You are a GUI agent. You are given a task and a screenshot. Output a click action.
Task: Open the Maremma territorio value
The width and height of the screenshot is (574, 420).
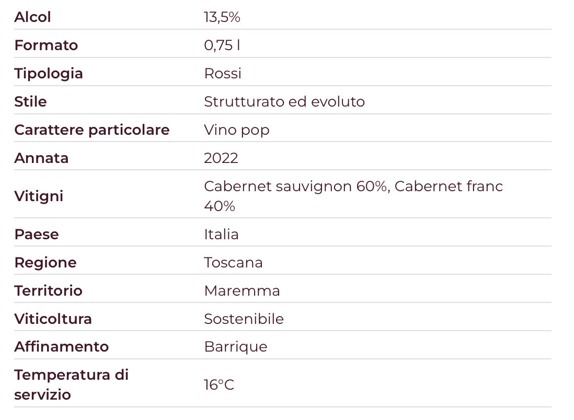pos(242,290)
